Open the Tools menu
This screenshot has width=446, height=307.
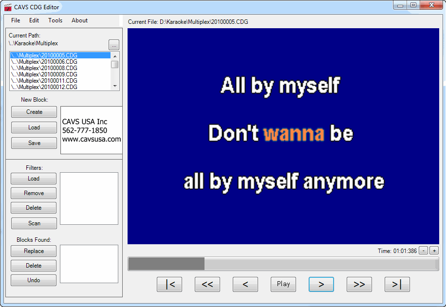(x=55, y=20)
